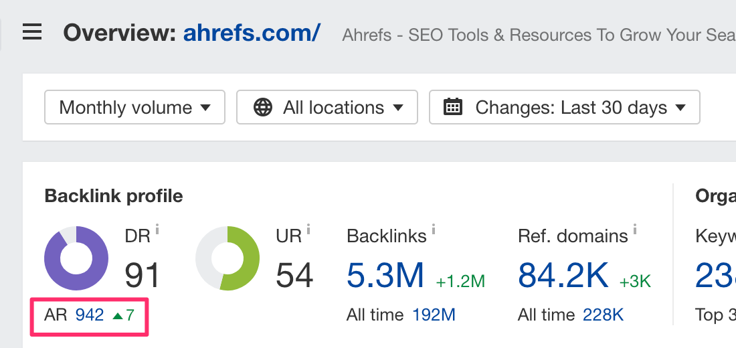The image size is (736, 348).
Task: Click the Ahrefs SEO Tools page title text
Action: [x=539, y=35]
